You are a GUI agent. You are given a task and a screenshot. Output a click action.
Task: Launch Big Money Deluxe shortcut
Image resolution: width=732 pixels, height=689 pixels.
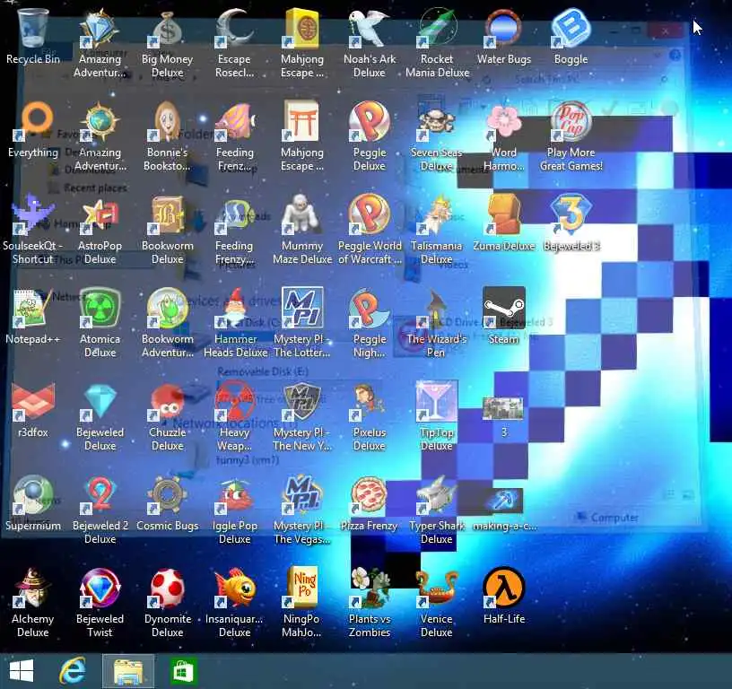(167, 29)
